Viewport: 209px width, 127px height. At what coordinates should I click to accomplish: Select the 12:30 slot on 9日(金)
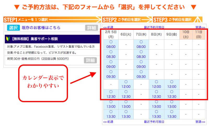pyautogui.click(x=172, y=95)
